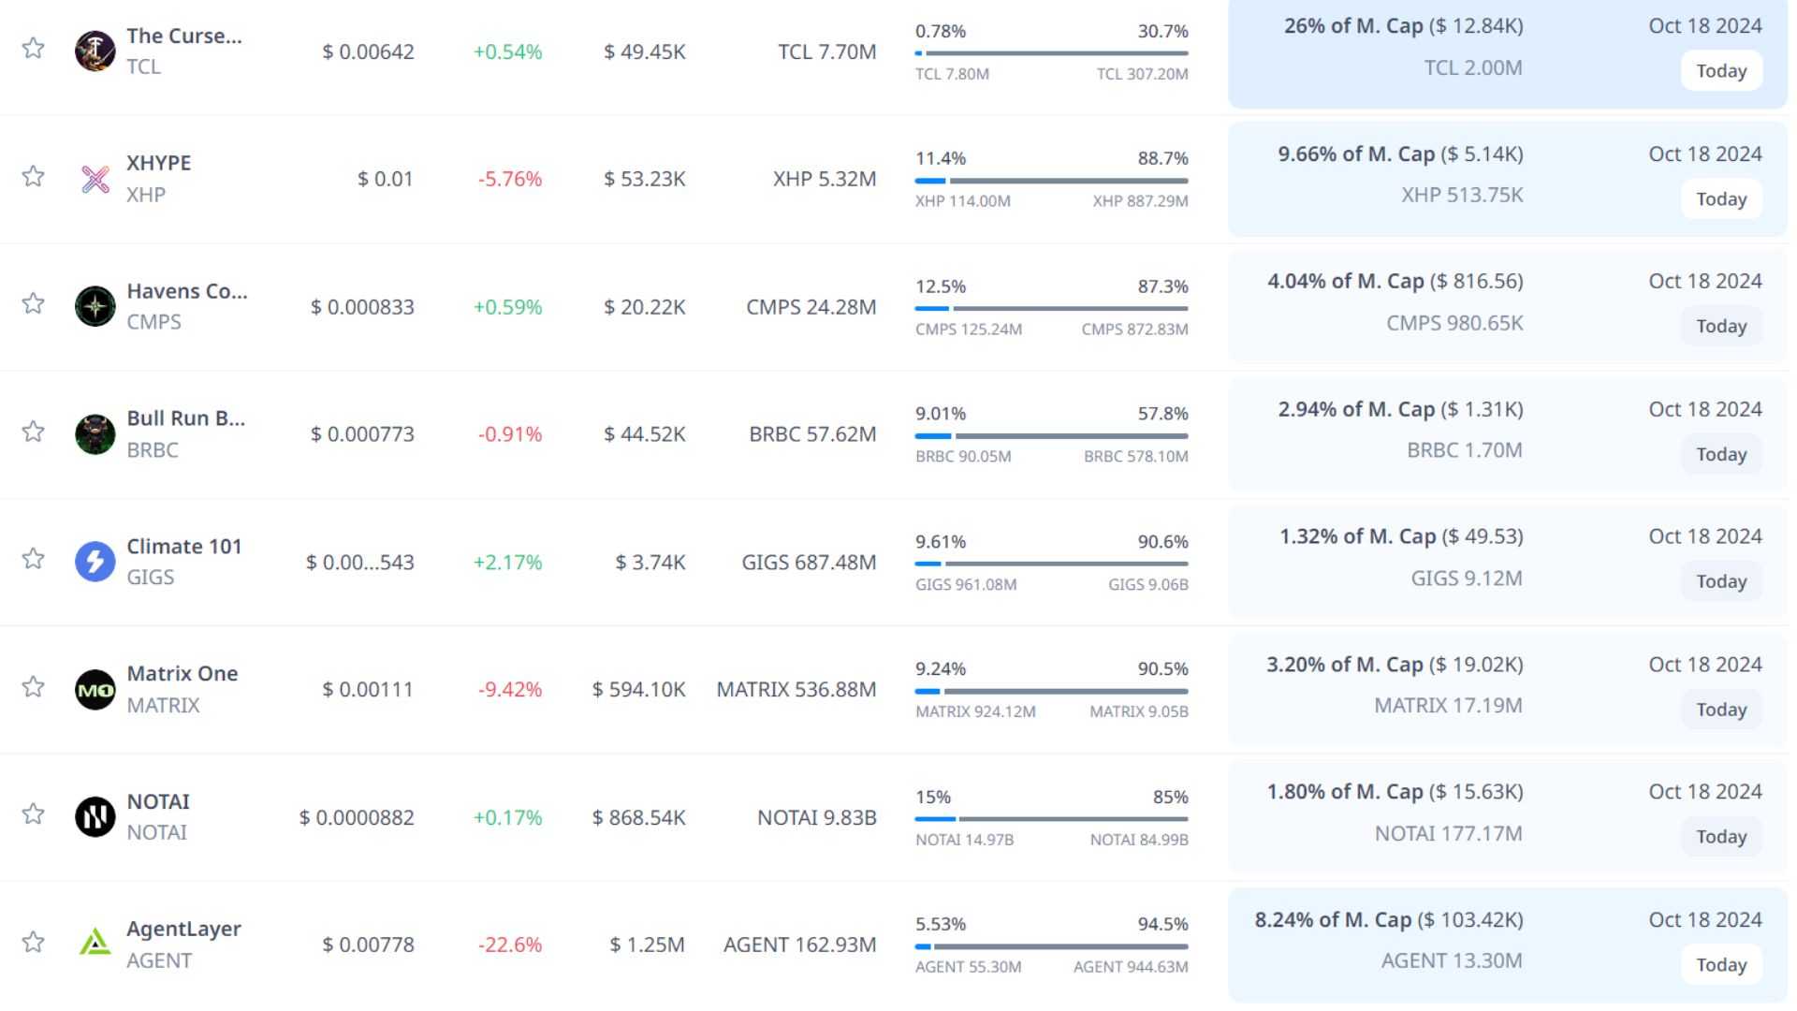Click the XHYPE pink X logo
1797x1011 pixels.
click(x=95, y=179)
